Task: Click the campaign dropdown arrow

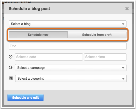Action: pyautogui.click(x=123, y=68)
